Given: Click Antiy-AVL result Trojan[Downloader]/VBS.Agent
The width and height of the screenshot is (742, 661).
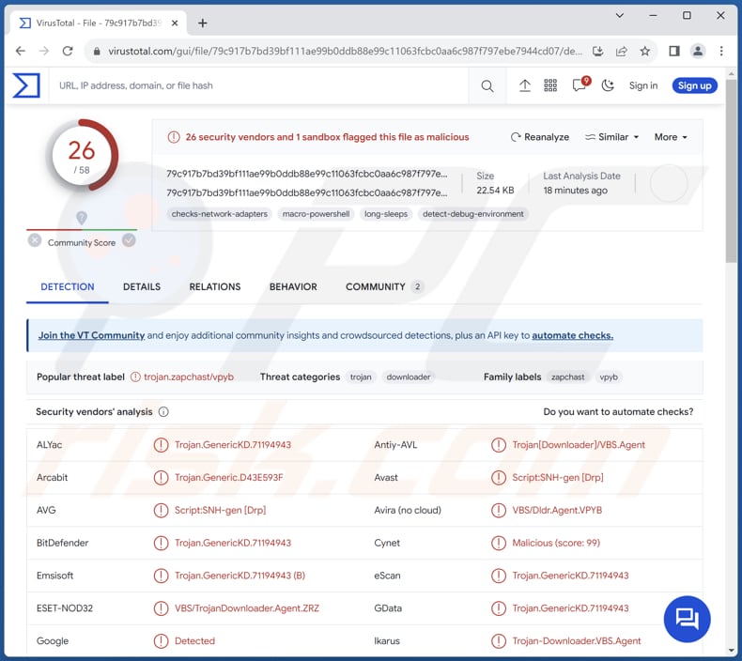Looking at the screenshot, I should click(x=579, y=445).
